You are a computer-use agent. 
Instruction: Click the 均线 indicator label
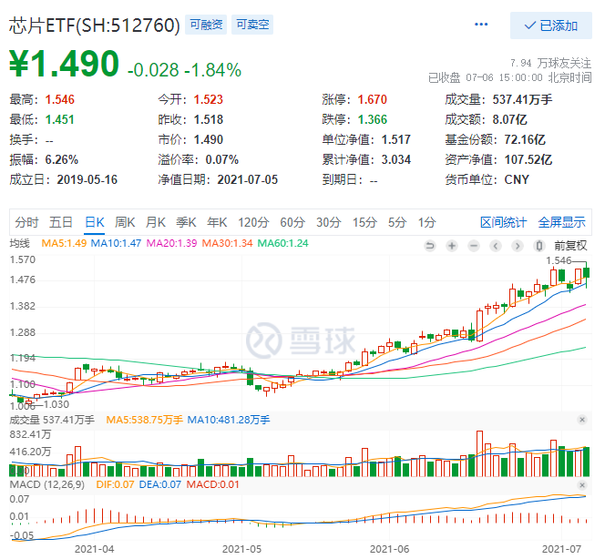(x=20, y=243)
